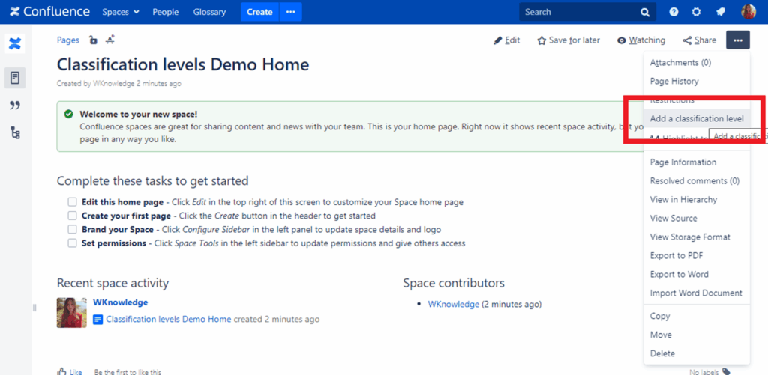This screenshot has width=768, height=375.
Task: Check the 'Set permissions' task checkbox
Action: 72,243
